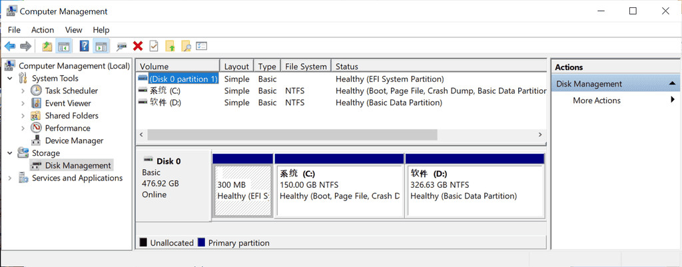The height and width of the screenshot is (267, 682).
Task: Select the 系统 (C:) volume name in list
Action: click(165, 91)
